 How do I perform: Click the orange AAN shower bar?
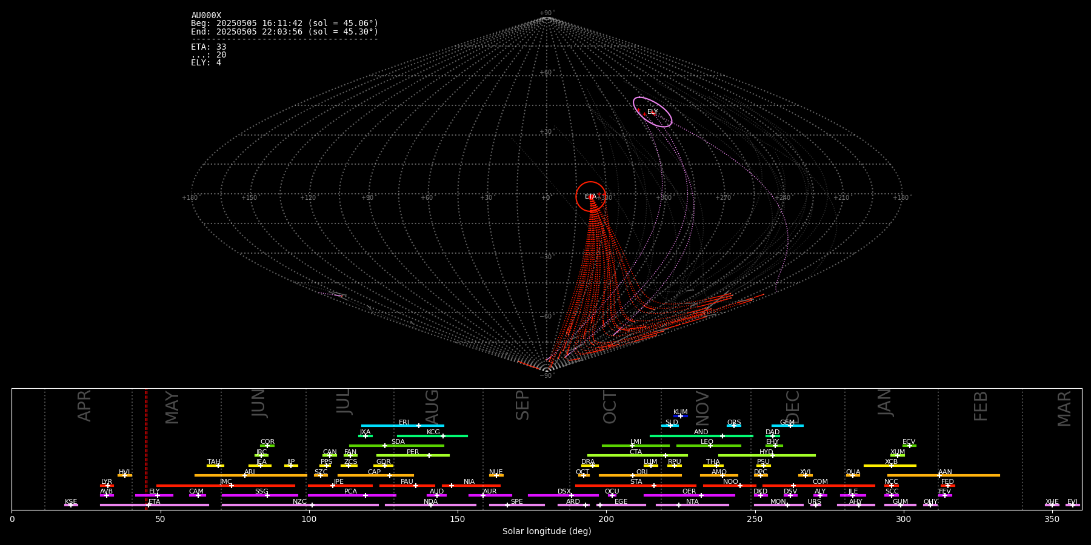pyautogui.click(x=944, y=475)
